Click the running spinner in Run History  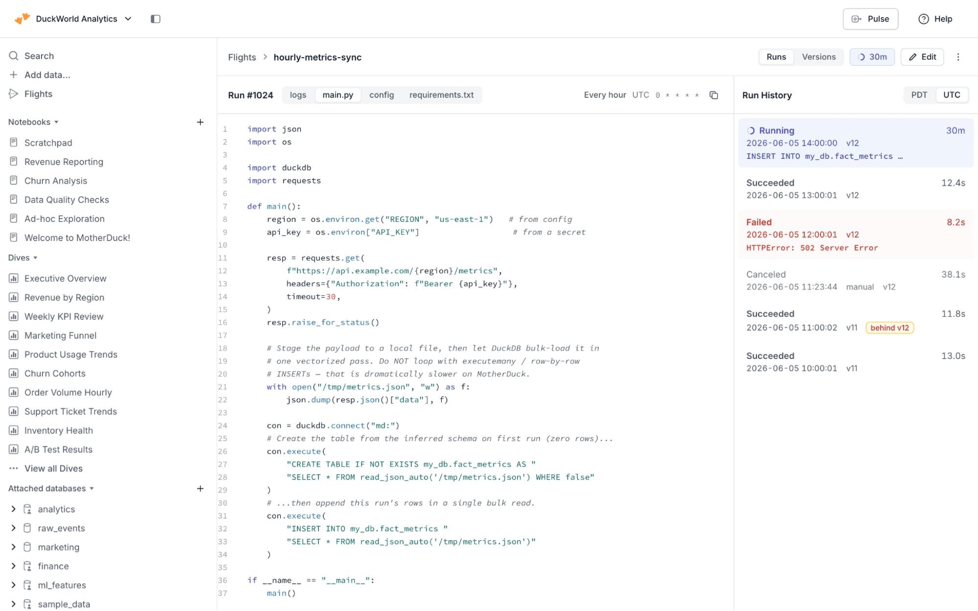point(751,131)
